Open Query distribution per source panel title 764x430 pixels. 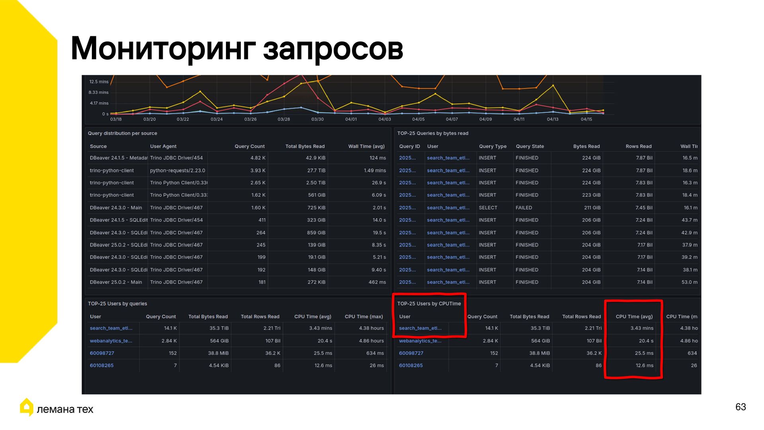click(x=122, y=133)
